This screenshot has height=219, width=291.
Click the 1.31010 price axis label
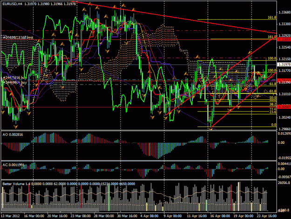284,94
